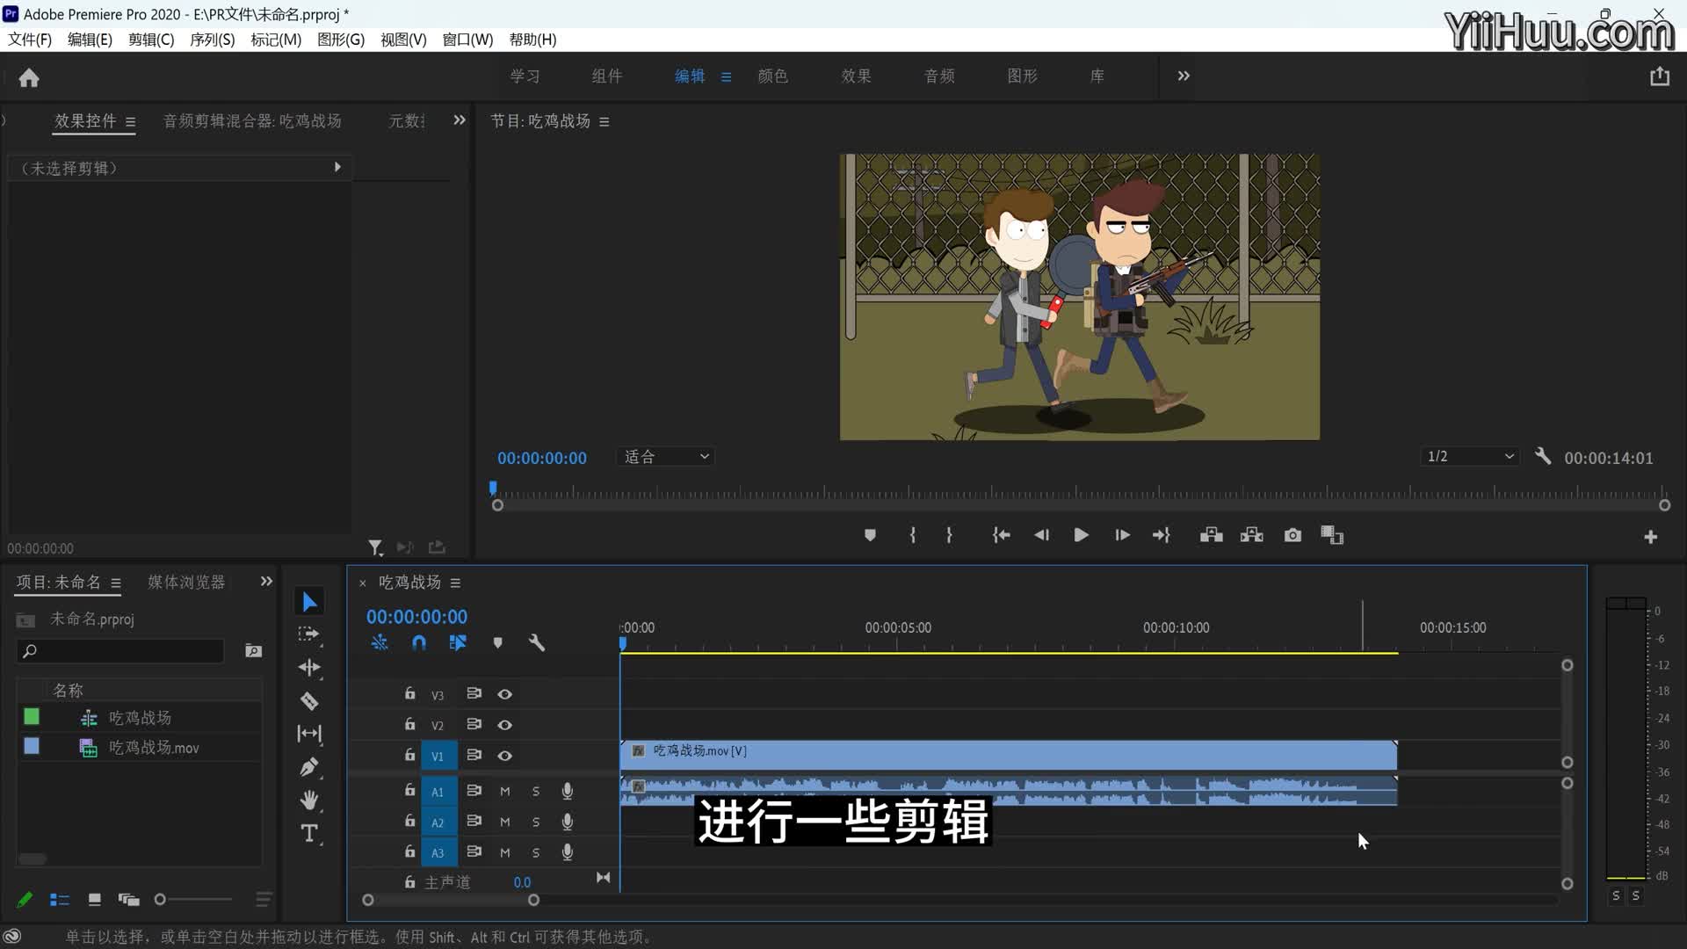This screenshot has width=1687, height=949.
Task: Toggle timeline snap magnet icon
Action: tap(419, 643)
